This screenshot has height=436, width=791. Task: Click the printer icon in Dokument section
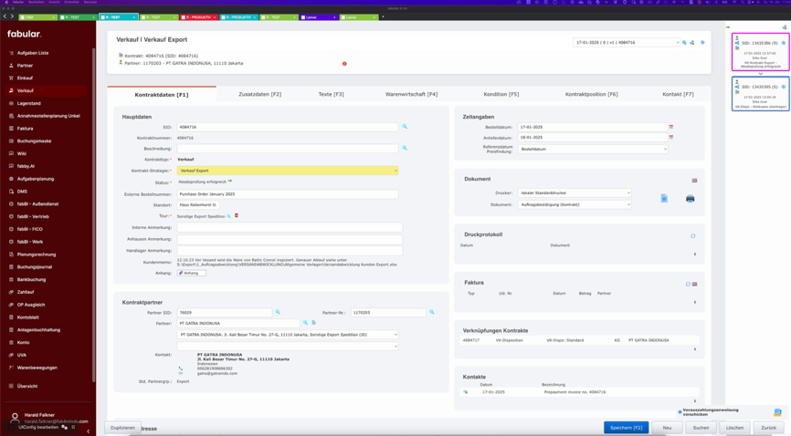pos(690,198)
